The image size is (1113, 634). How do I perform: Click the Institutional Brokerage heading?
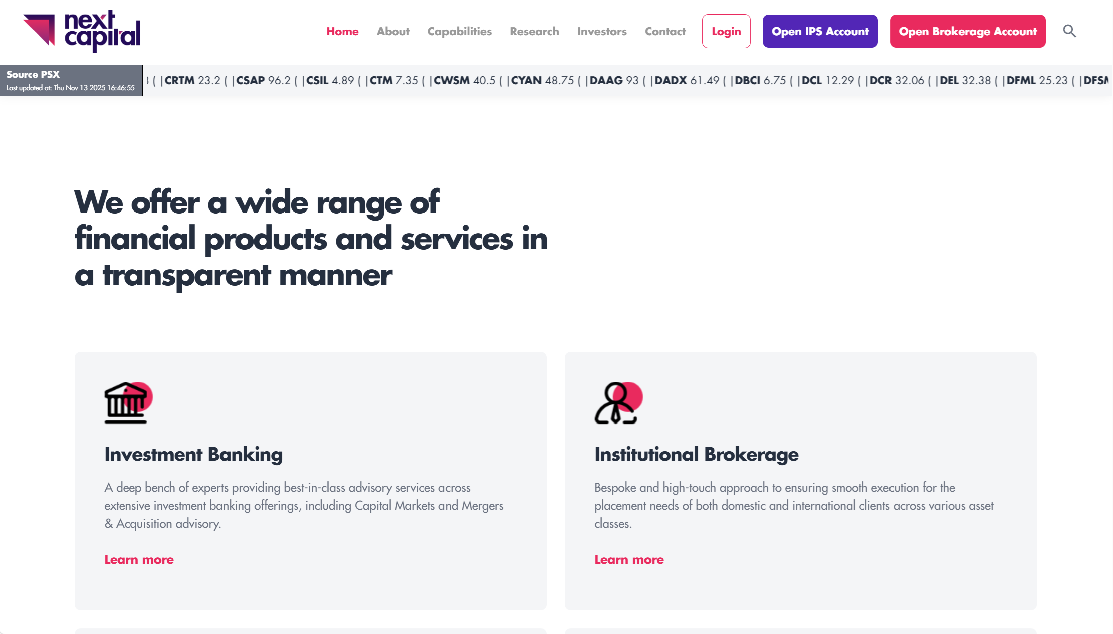(x=696, y=454)
